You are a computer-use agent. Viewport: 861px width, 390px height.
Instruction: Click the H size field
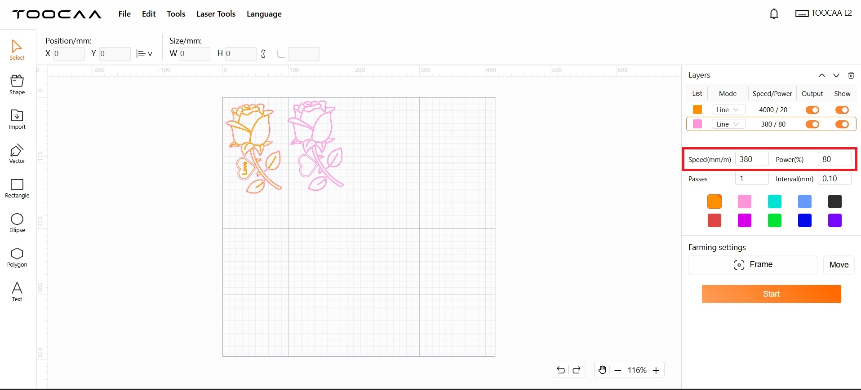(240, 54)
